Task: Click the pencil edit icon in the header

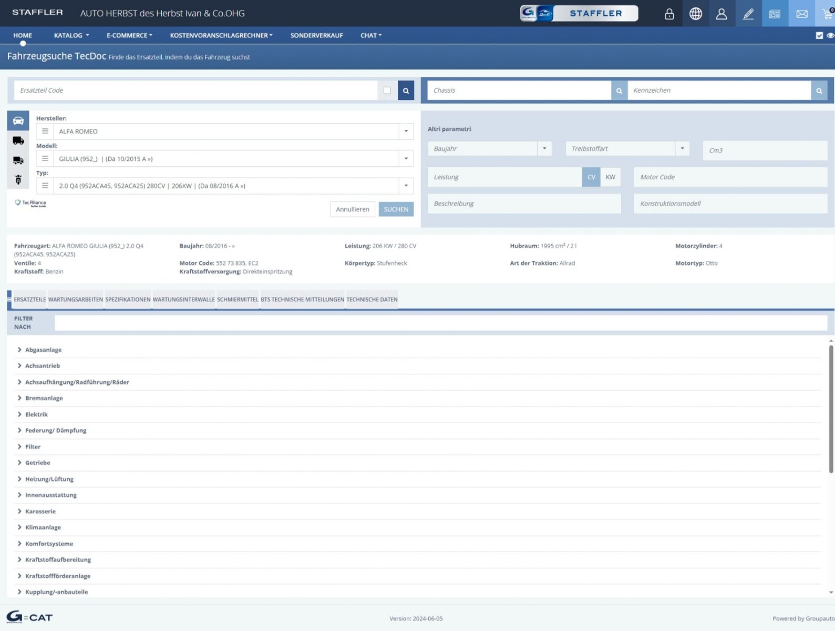Action: point(748,14)
